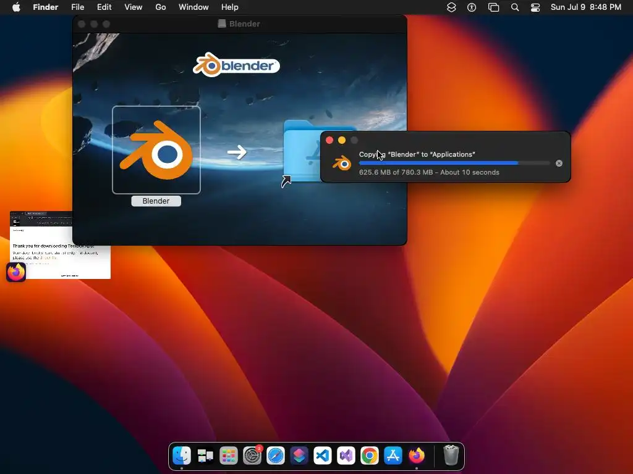
Task: Cancel the Blender copy with the X button
Action: (559, 163)
